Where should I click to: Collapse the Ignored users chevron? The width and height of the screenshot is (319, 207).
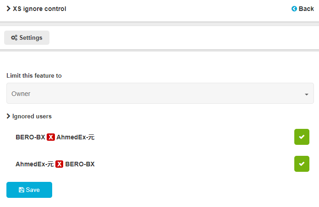click(8, 116)
